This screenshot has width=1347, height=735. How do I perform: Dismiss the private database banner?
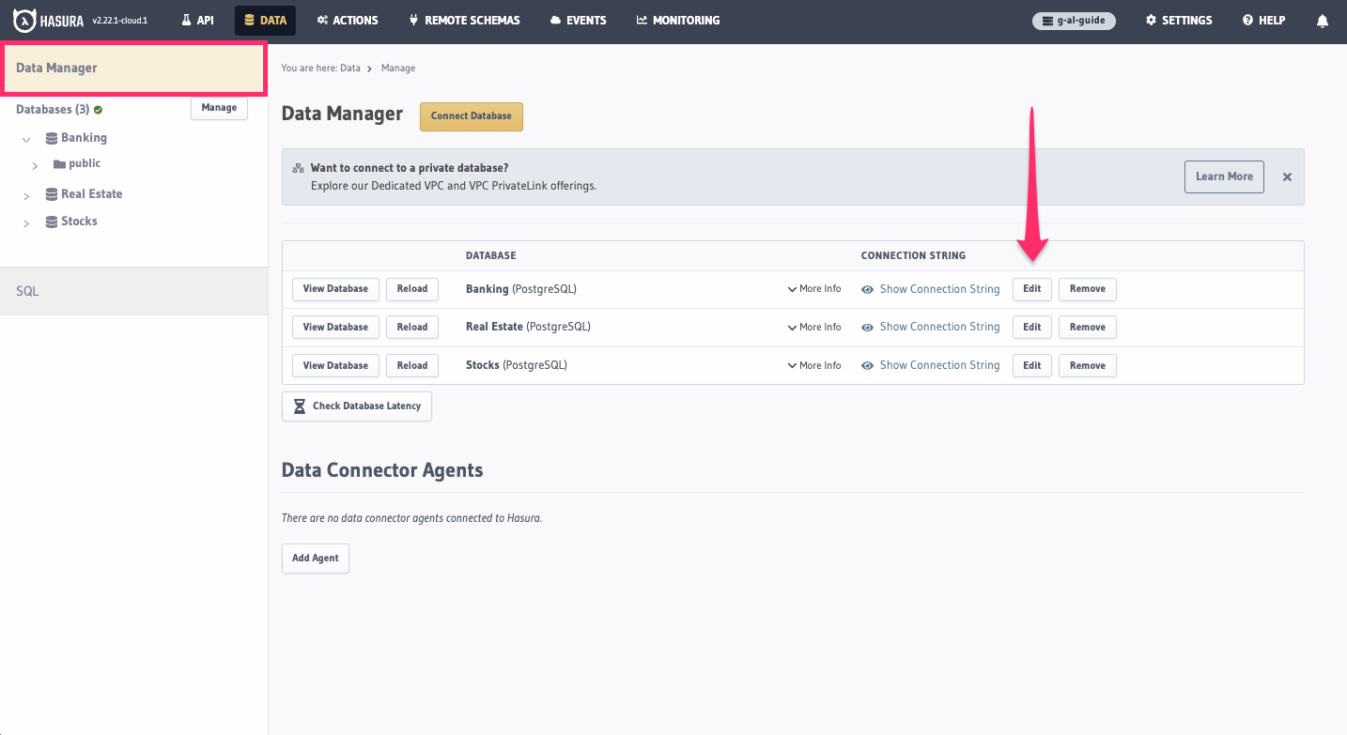pyautogui.click(x=1287, y=176)
